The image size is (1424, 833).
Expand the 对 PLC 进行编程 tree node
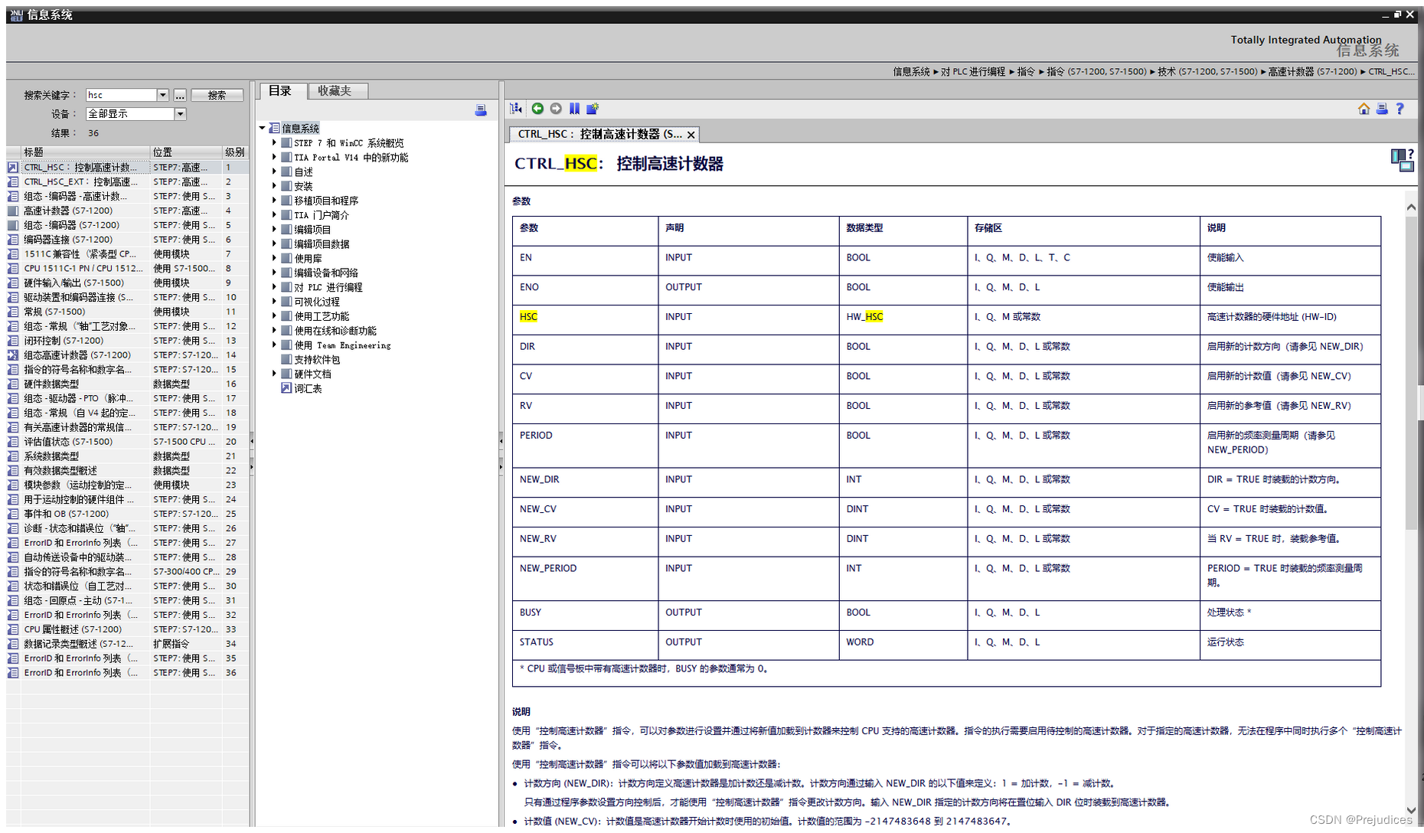pyautogui.click(x=274, y=287)
